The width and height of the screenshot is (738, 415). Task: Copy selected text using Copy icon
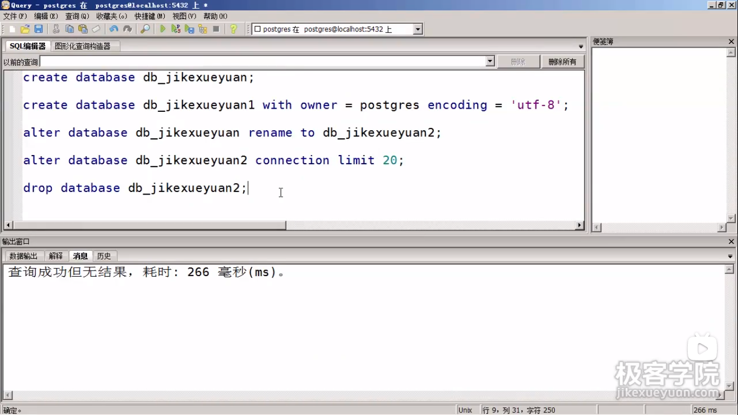click(x=69, y=29)
